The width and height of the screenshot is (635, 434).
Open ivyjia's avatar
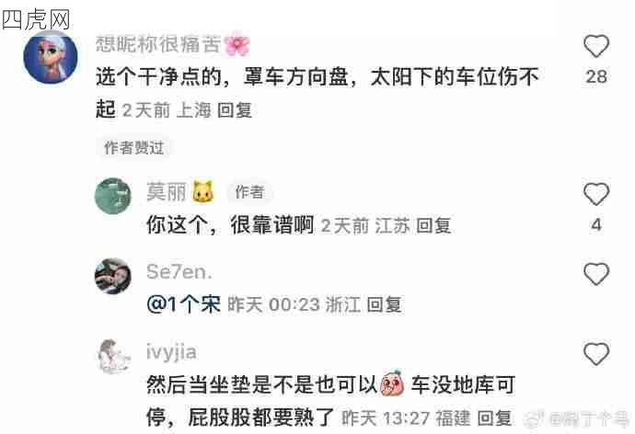114,356
